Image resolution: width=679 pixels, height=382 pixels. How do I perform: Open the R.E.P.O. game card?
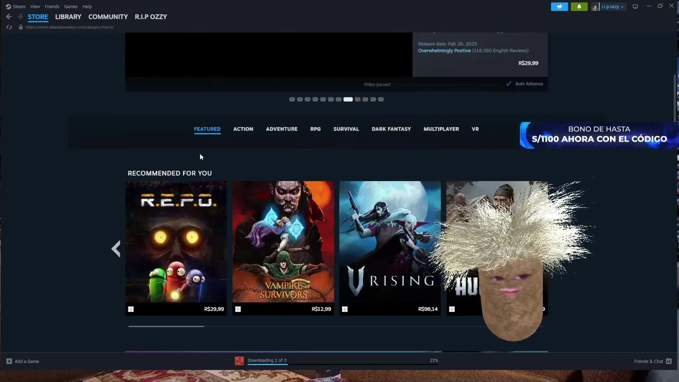tap(176, 248)
